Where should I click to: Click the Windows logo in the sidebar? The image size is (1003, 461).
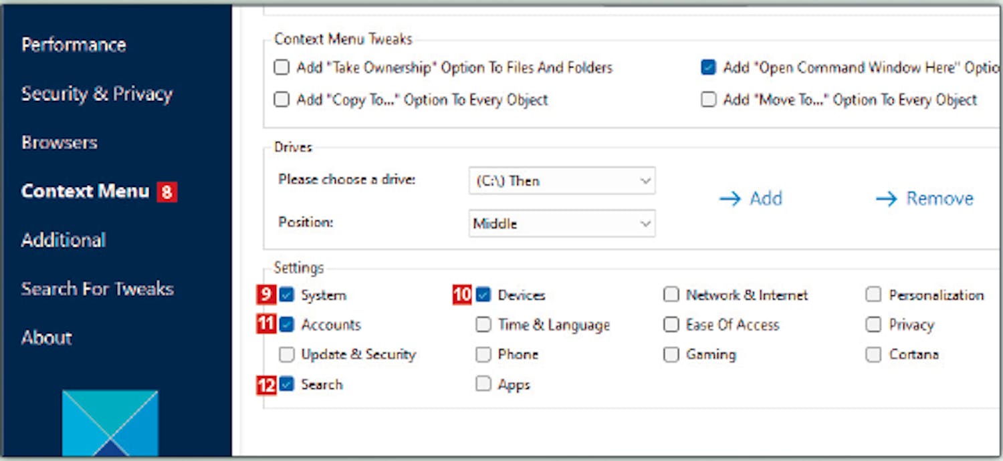[x=110, y=424]
